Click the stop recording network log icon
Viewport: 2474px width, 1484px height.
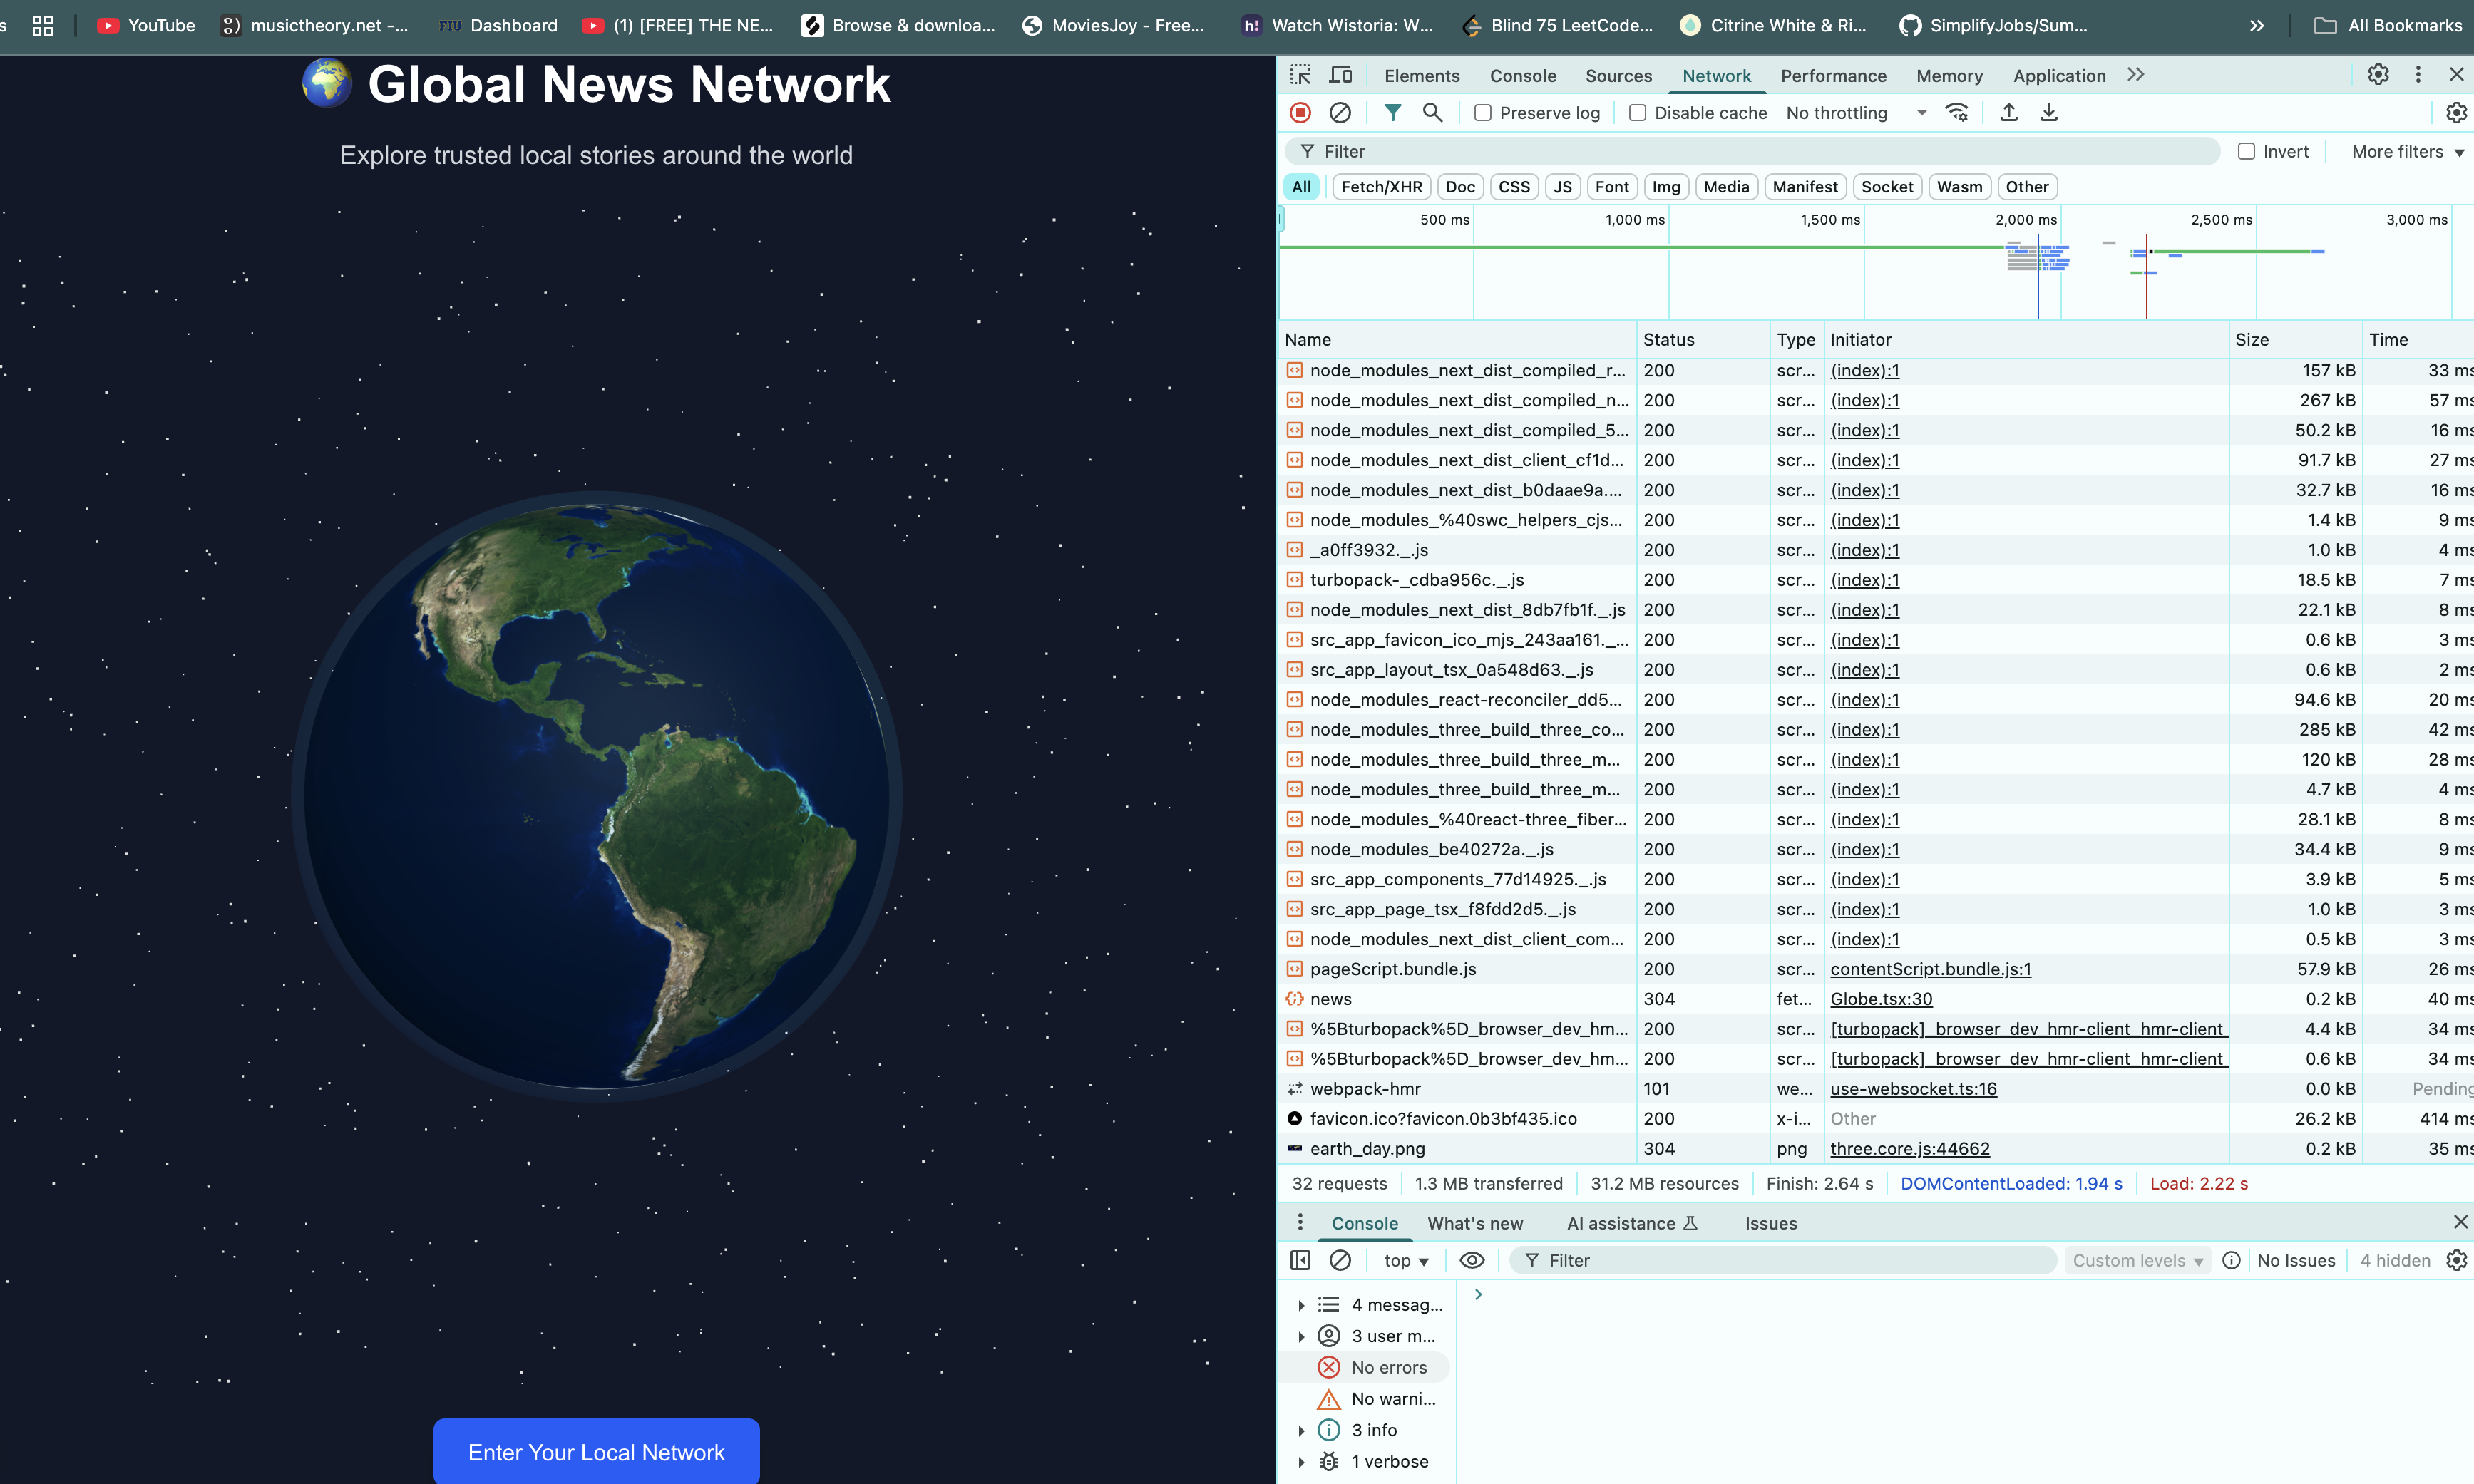1300,113
